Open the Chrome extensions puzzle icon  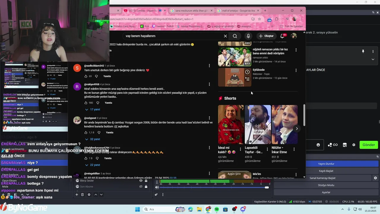pyautogui.click(x=277, y=19)
